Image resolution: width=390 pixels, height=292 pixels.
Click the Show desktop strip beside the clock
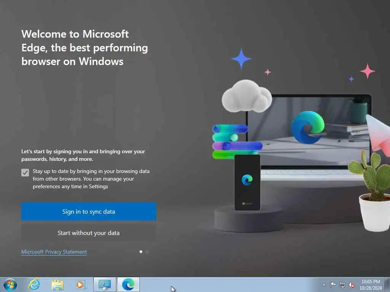387,284
